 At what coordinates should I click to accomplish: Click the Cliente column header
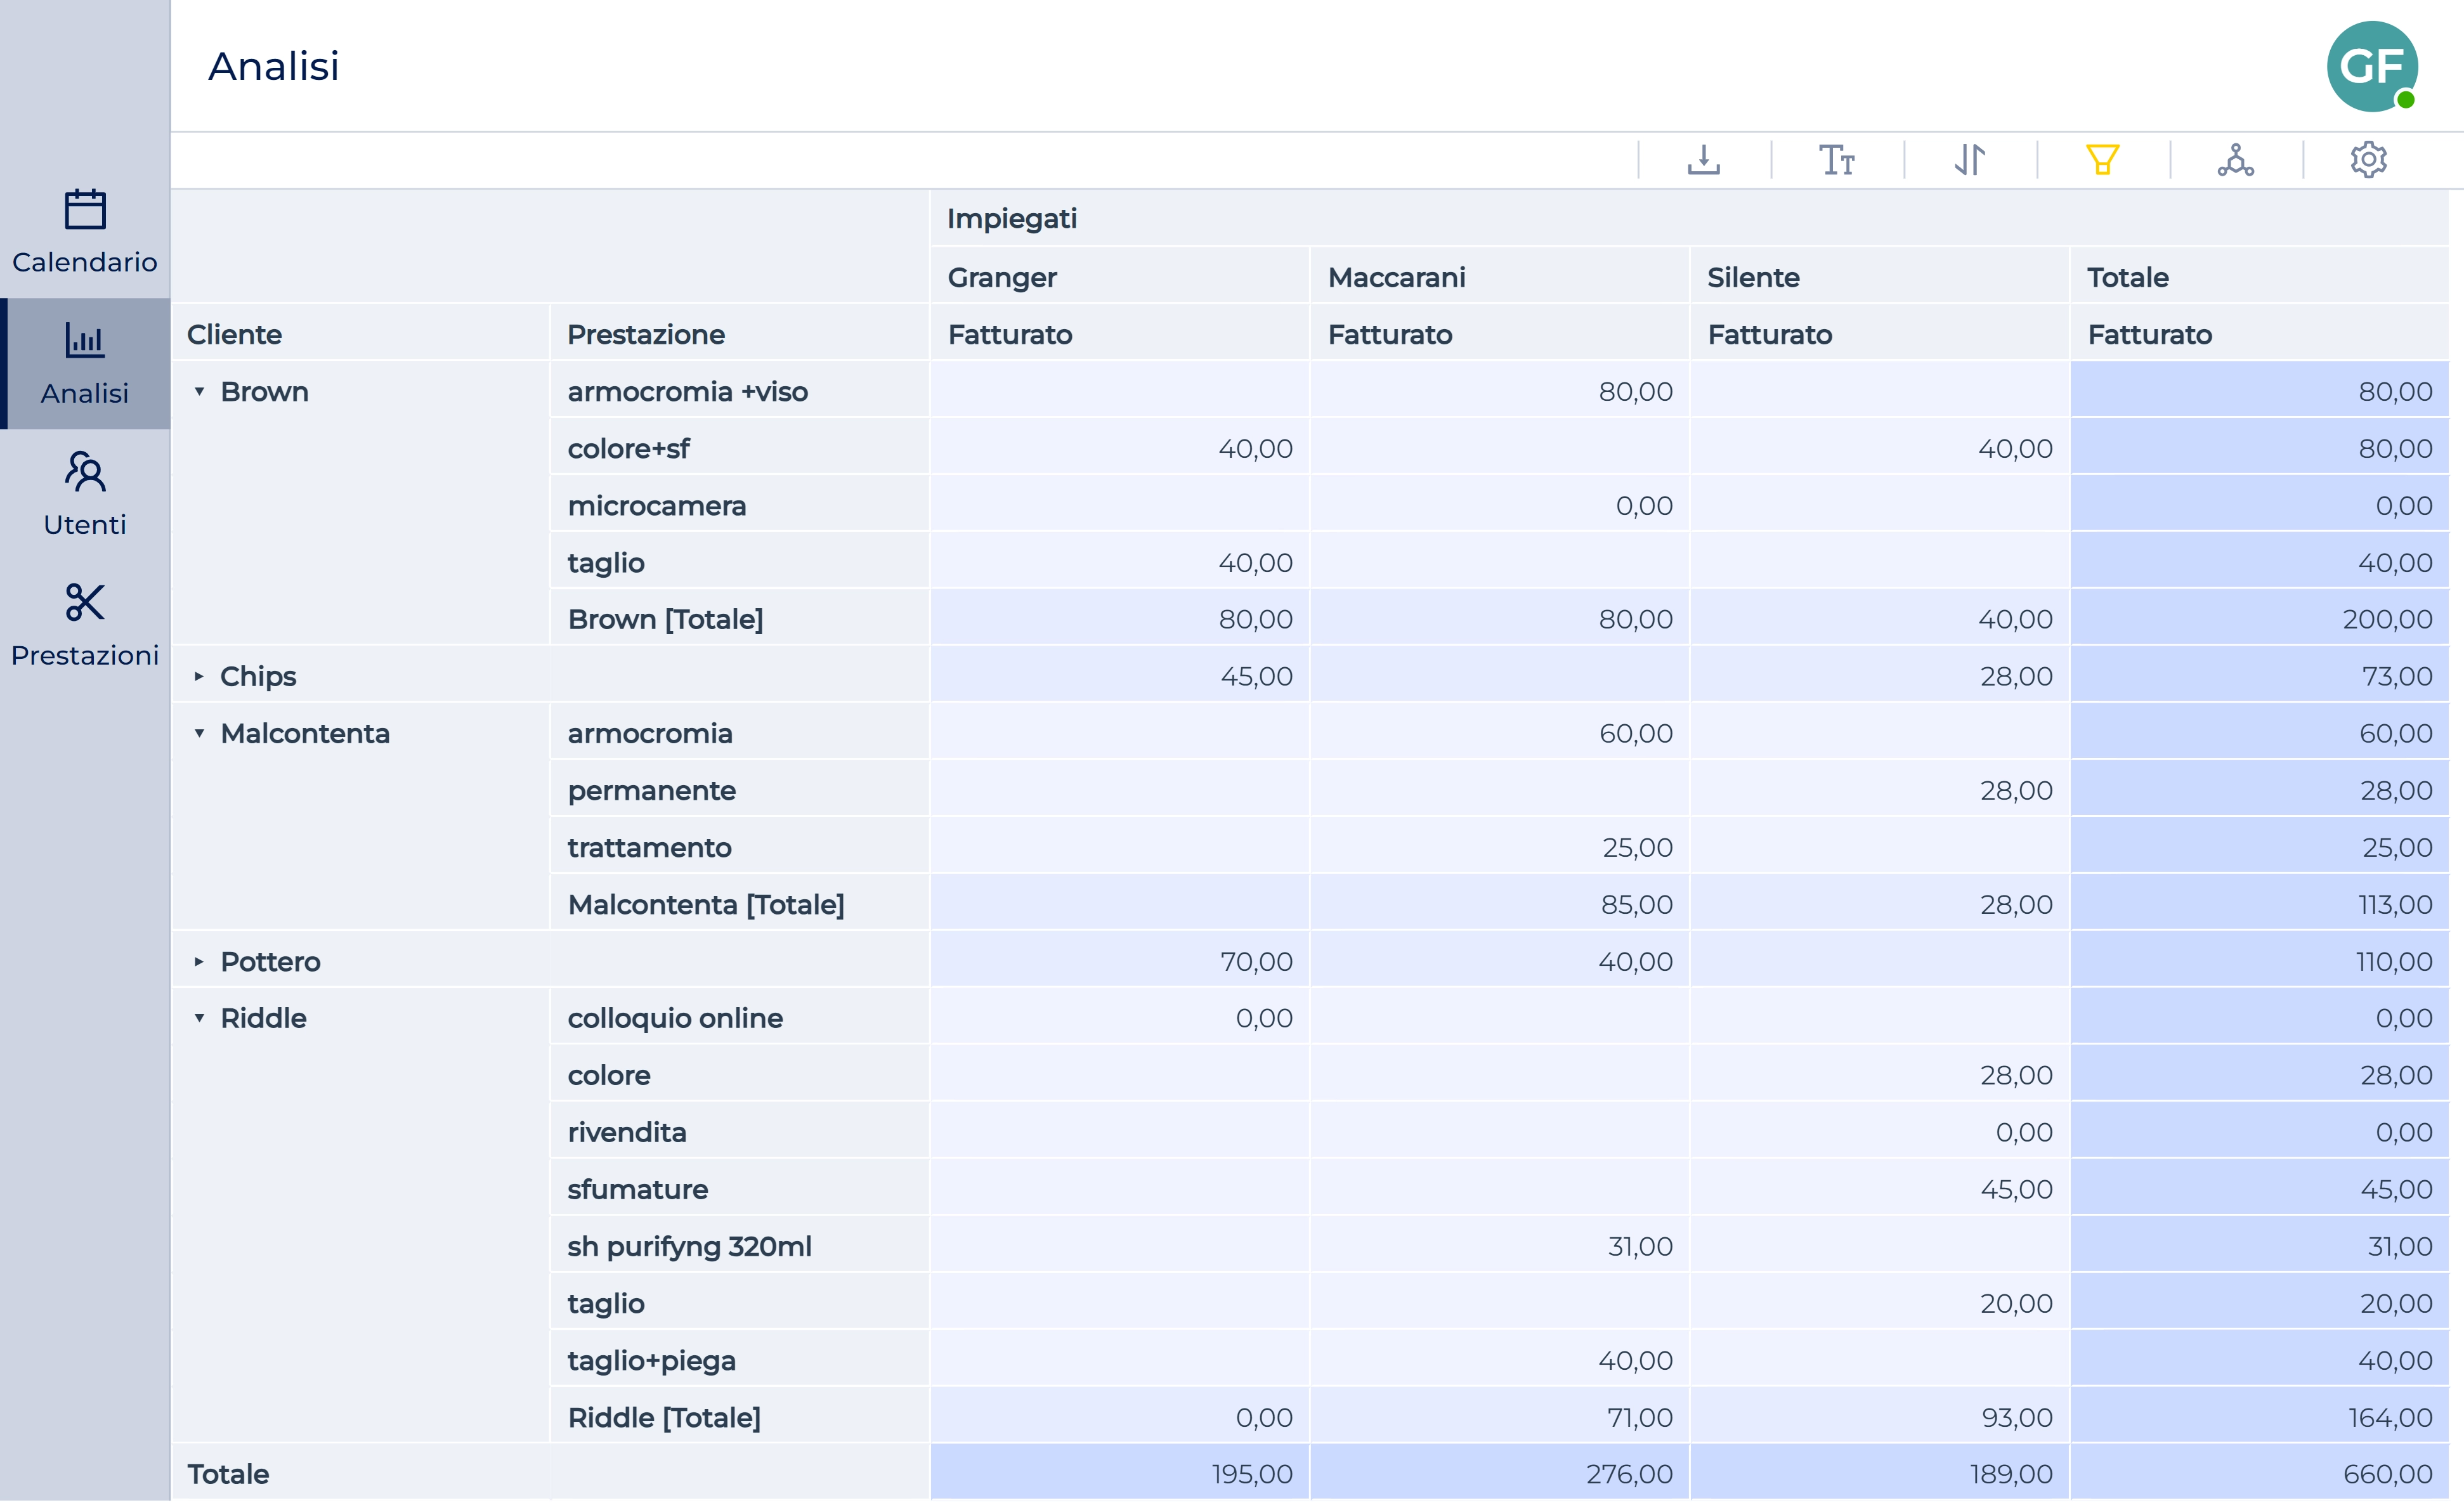pos(235,335)
